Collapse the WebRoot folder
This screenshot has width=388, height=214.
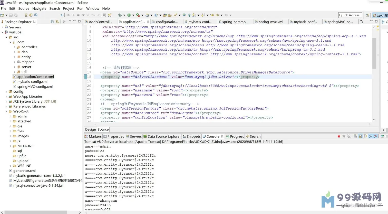(6, 111)
